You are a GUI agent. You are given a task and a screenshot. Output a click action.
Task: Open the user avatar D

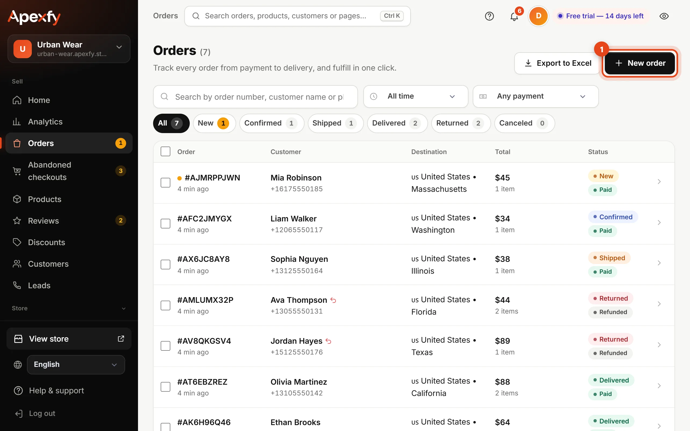click(538, 16)
